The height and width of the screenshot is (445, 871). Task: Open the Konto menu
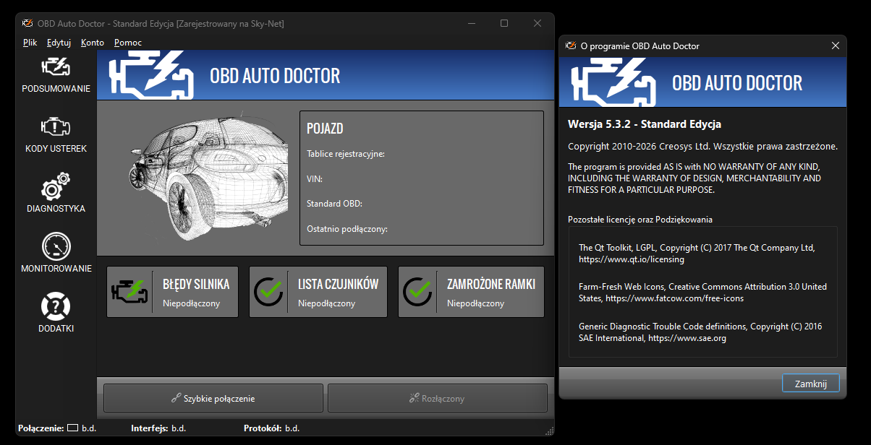coord(93,43)
